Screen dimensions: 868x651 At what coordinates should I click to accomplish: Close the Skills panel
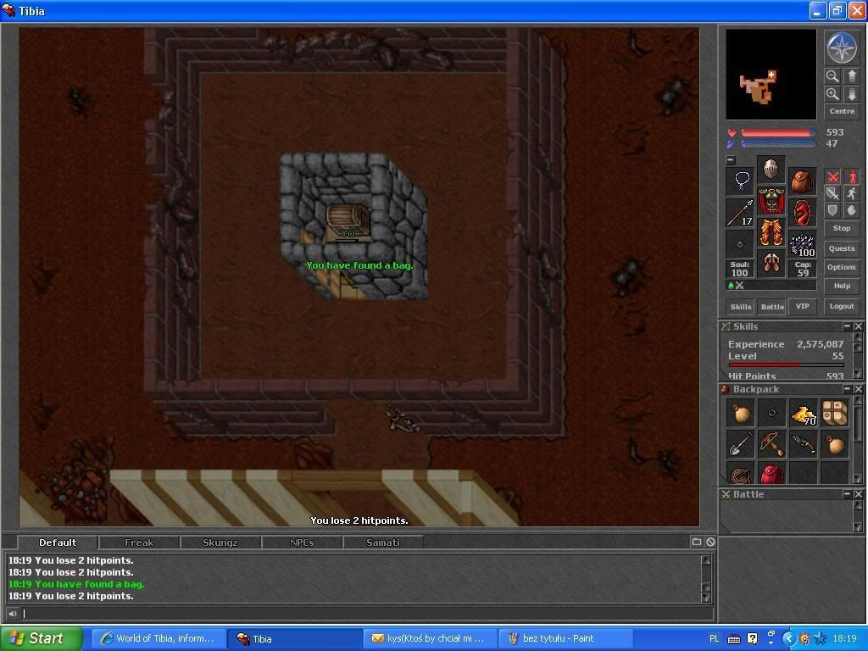[858, 326]
